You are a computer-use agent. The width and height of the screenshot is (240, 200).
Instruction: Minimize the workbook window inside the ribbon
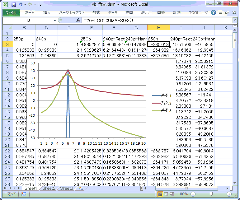(x=221, y=13)
